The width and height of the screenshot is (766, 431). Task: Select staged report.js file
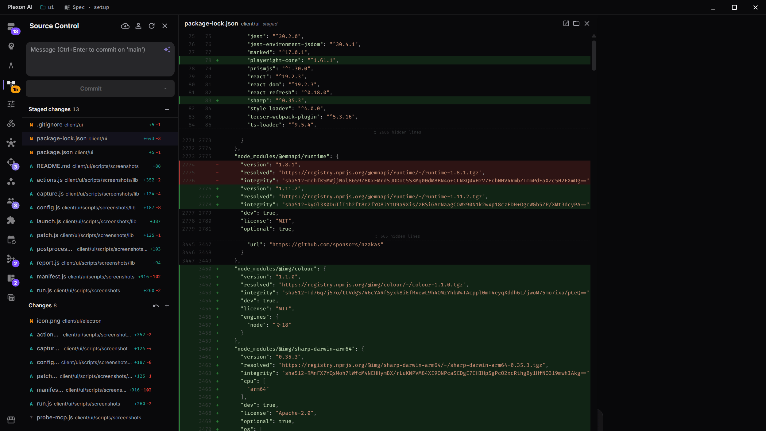(100, 263)
